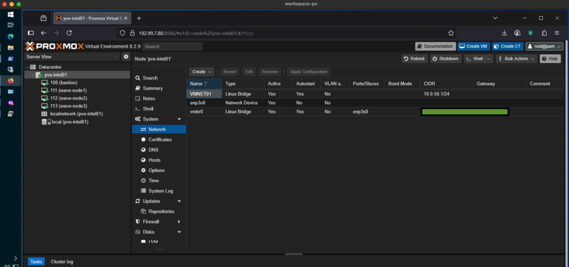Viewport: 569px width, 267px height.
Task: Open node Options
Action: 159,170
